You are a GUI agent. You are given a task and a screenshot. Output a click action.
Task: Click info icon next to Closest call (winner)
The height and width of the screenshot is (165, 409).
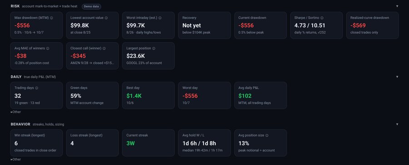[104, 48]
